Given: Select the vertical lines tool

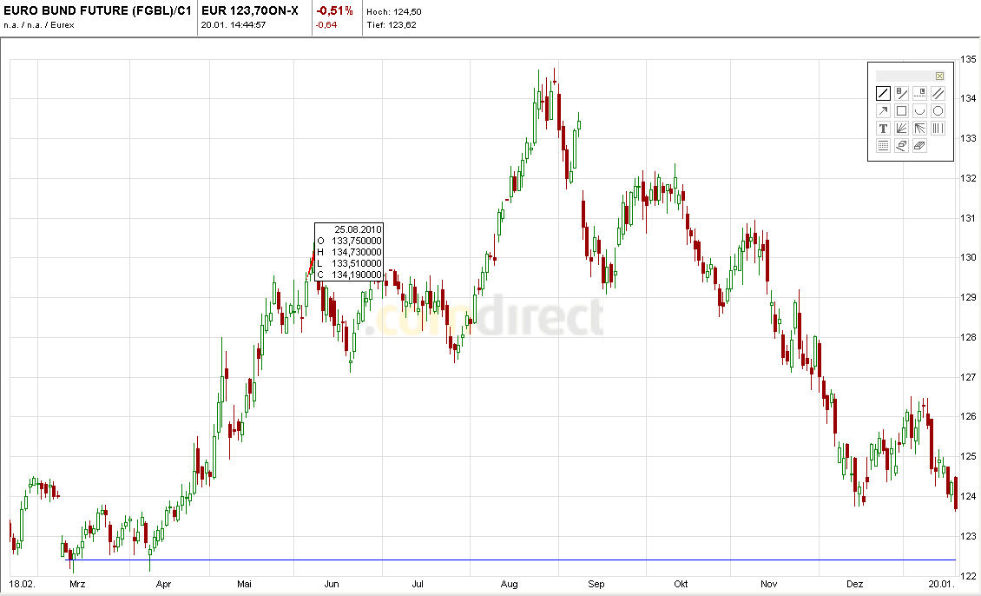Looking at the screenshot, I should 938,128.
